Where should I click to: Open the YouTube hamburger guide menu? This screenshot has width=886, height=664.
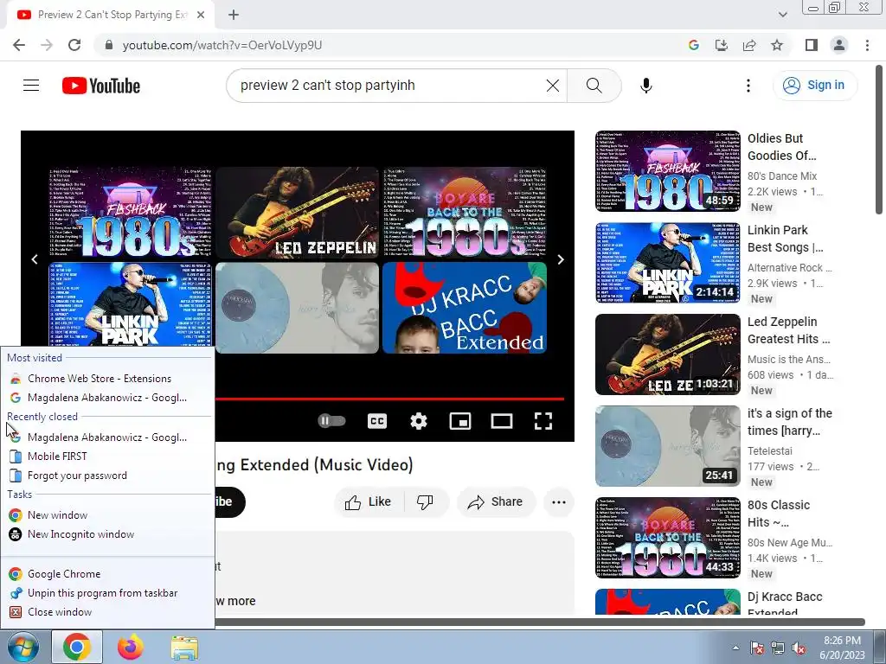[31, 86]
